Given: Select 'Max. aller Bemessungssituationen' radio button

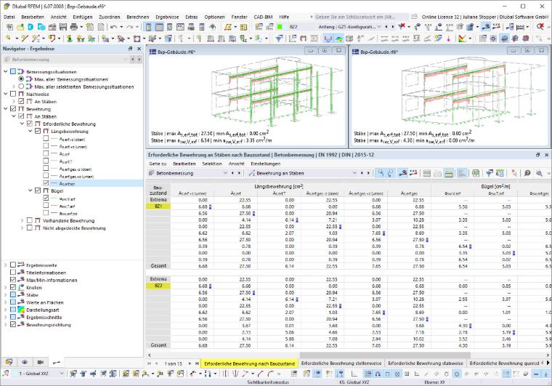Looking at the screenshot, I should point(21,79).
